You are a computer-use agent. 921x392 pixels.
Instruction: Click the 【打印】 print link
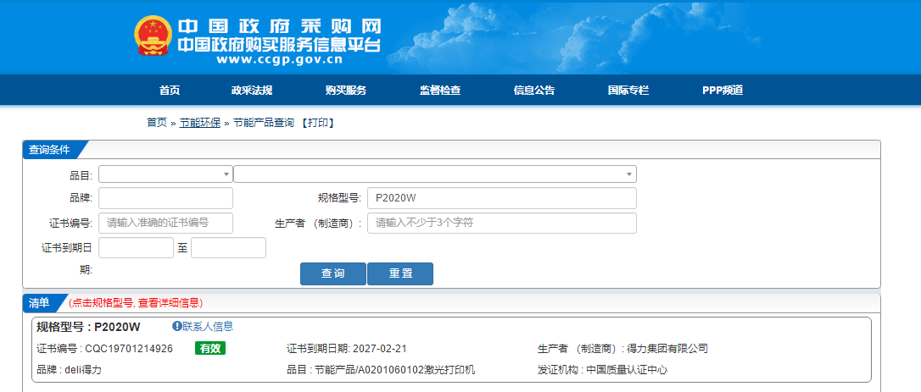click(320, 123)
